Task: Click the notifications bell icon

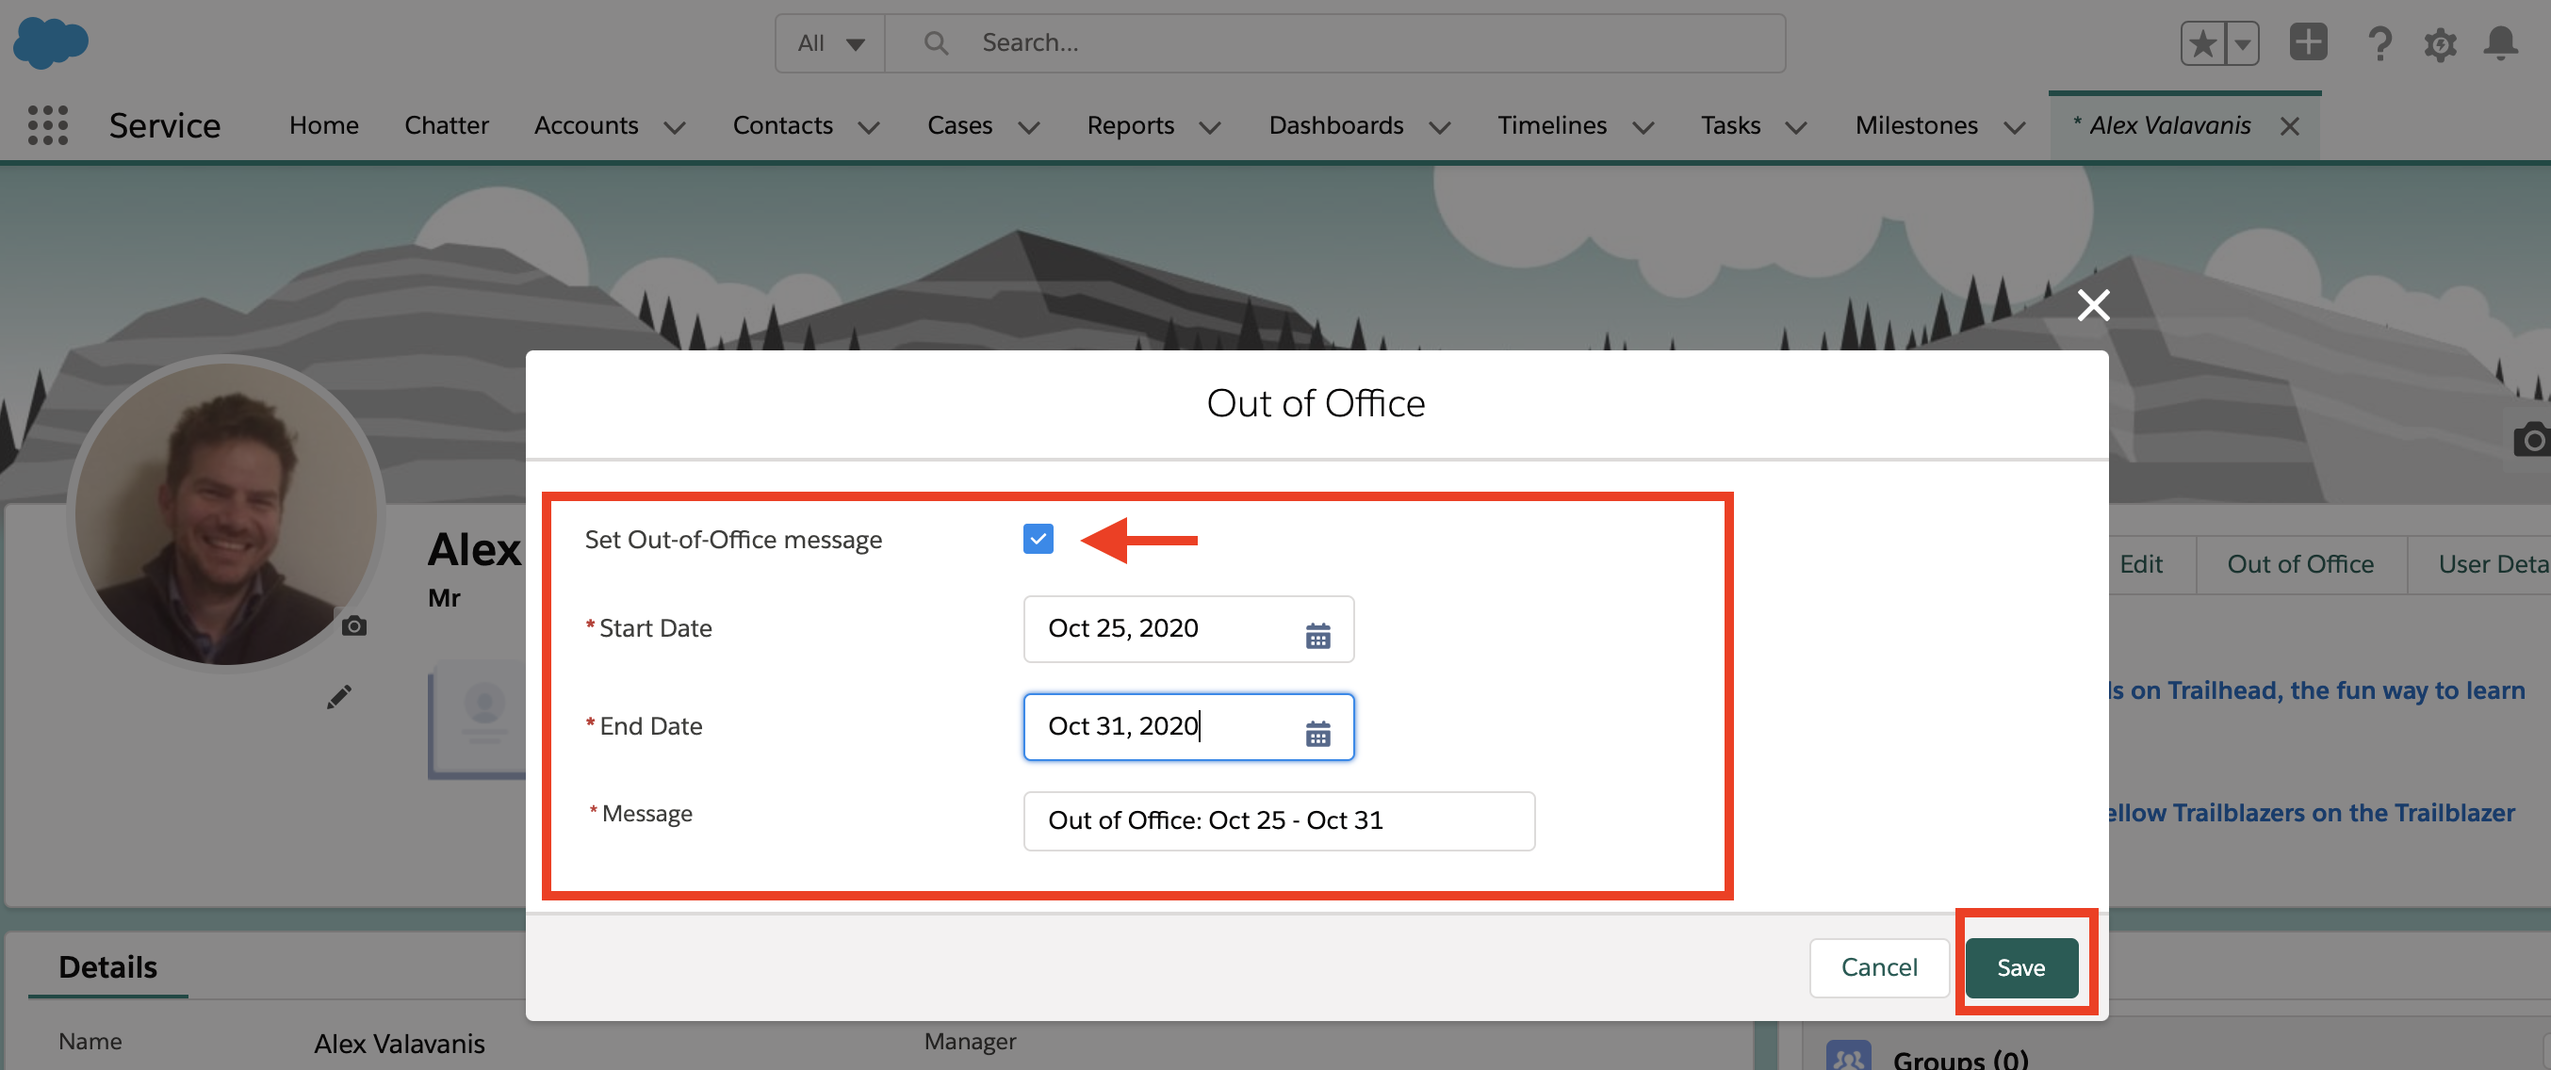Action: (2500, 43)
